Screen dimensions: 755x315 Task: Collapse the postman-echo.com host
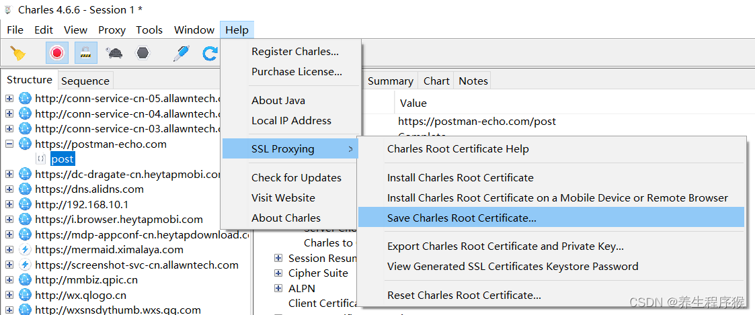point(9,144)
